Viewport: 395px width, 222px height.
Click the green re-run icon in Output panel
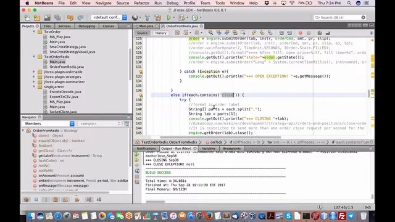(x=137, y=154)
